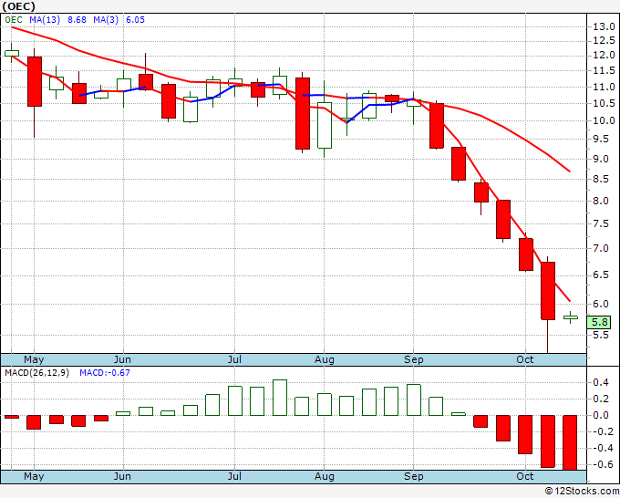Click Jul on the price chart time axis
Screen dimensions: 620x498
234,359
